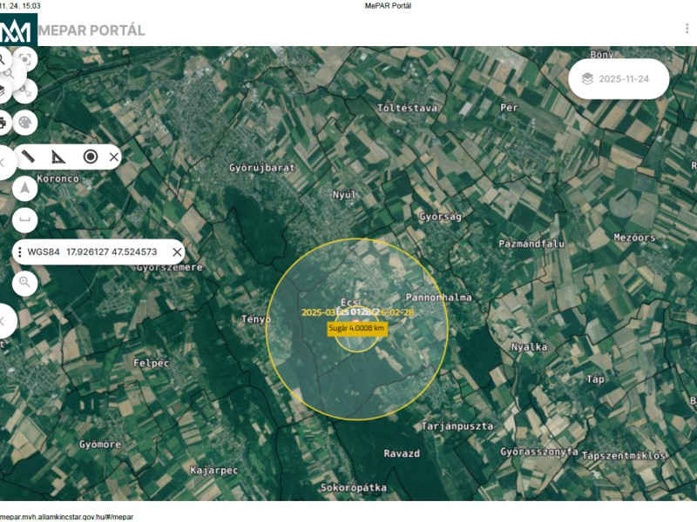This screenshot has width=697, height=522.
Task: Open the route nodes icon
Action: click(x=25, y=90)
